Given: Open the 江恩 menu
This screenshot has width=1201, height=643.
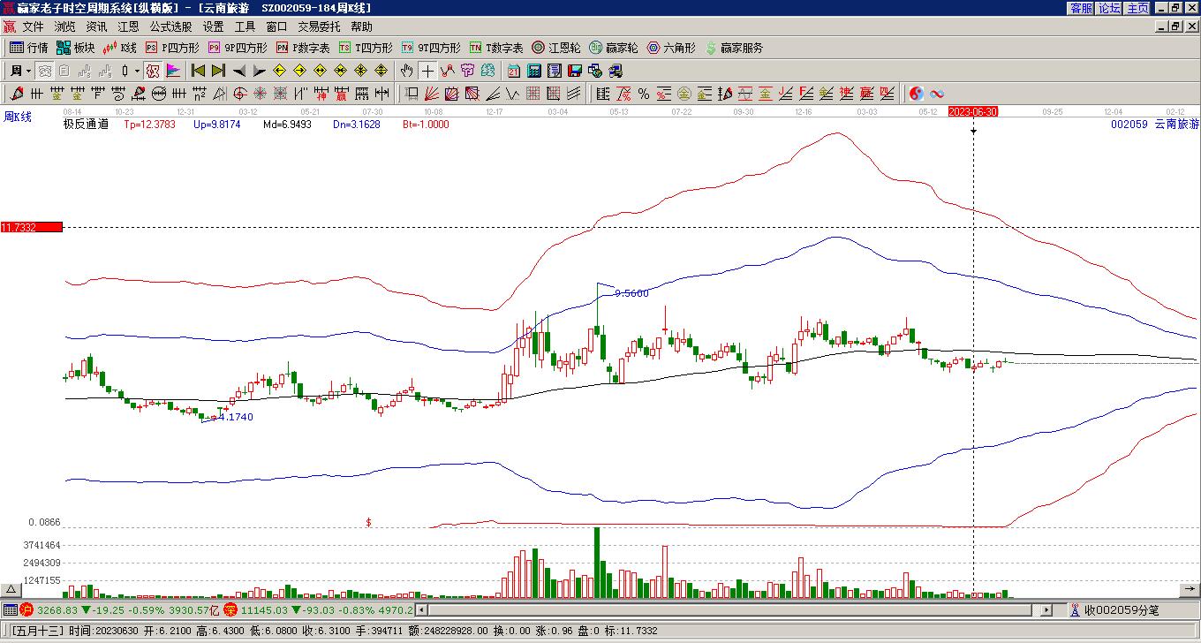Looking at the screenshot, I should (129, 27).
